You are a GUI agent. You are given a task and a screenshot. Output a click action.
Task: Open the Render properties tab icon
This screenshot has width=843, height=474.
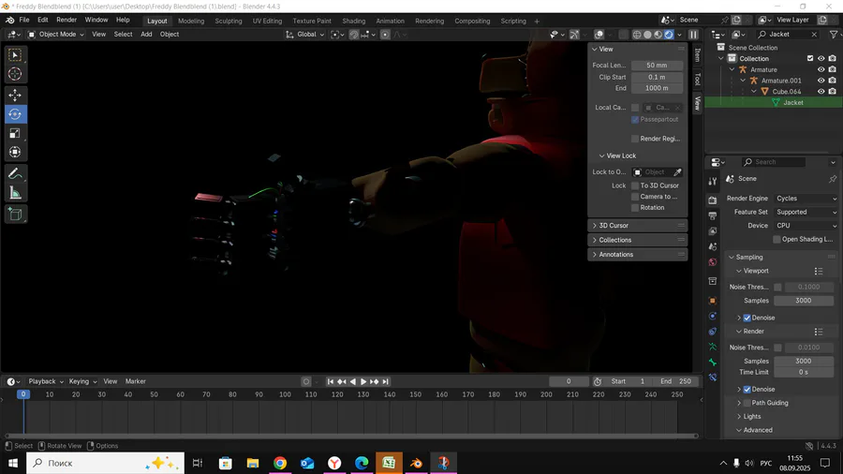click(713, 200)
